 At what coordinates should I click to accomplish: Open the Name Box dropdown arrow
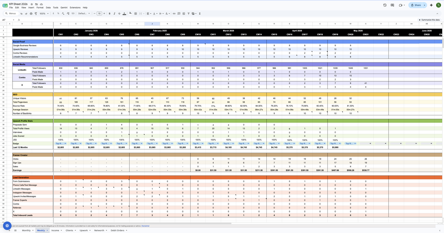pos(14,20)
